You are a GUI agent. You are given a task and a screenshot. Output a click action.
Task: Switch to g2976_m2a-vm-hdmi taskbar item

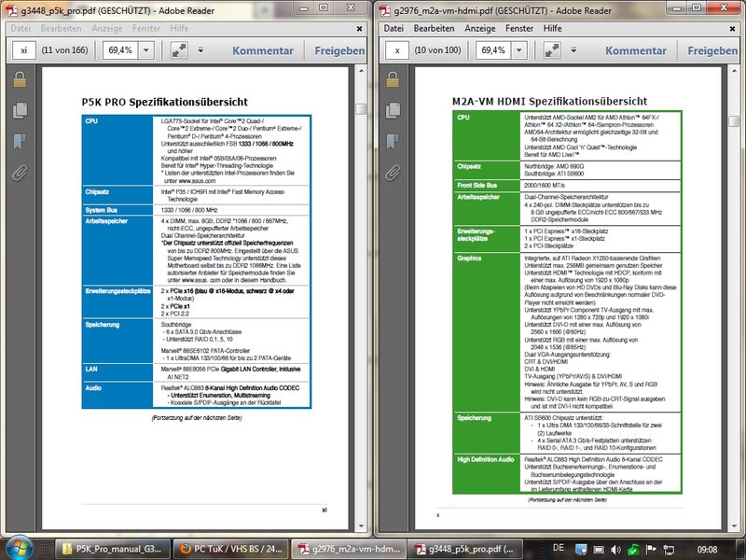coord(349,549)
